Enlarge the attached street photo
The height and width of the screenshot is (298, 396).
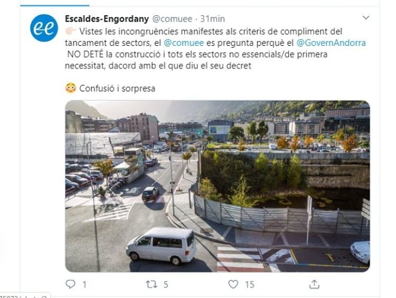tap(218, 186)
